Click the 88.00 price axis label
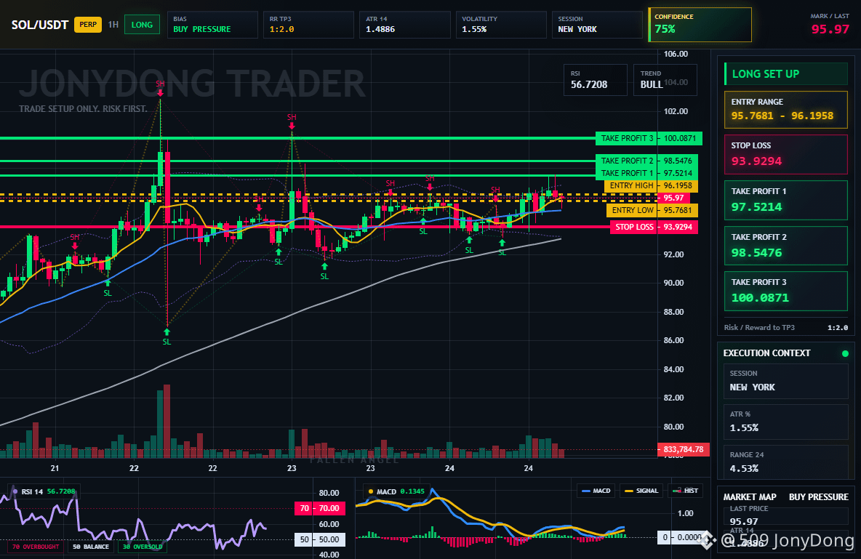Screen dimensions: 861x559 coord(674,312)
